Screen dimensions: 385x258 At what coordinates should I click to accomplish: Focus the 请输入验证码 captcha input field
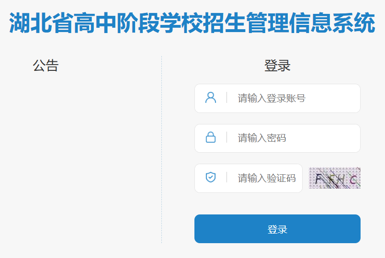tap(249, 178)
